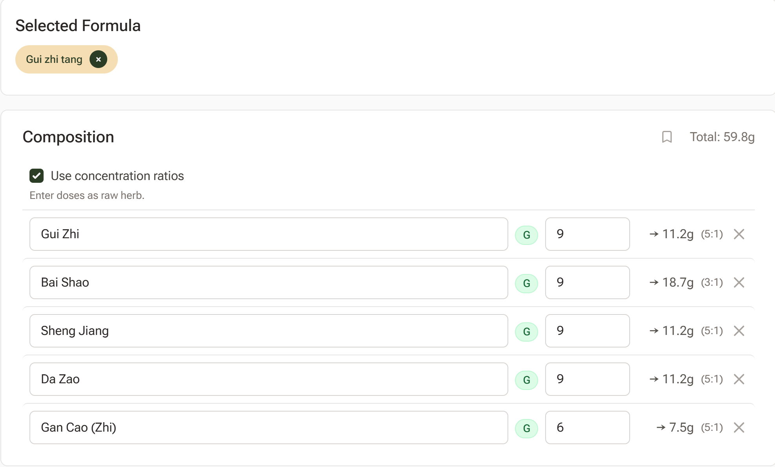Click the Gan Cao (Zhi) herb name field
Image resolution: width=775 pixels, height=467 pixels.
tap(269, 427)
